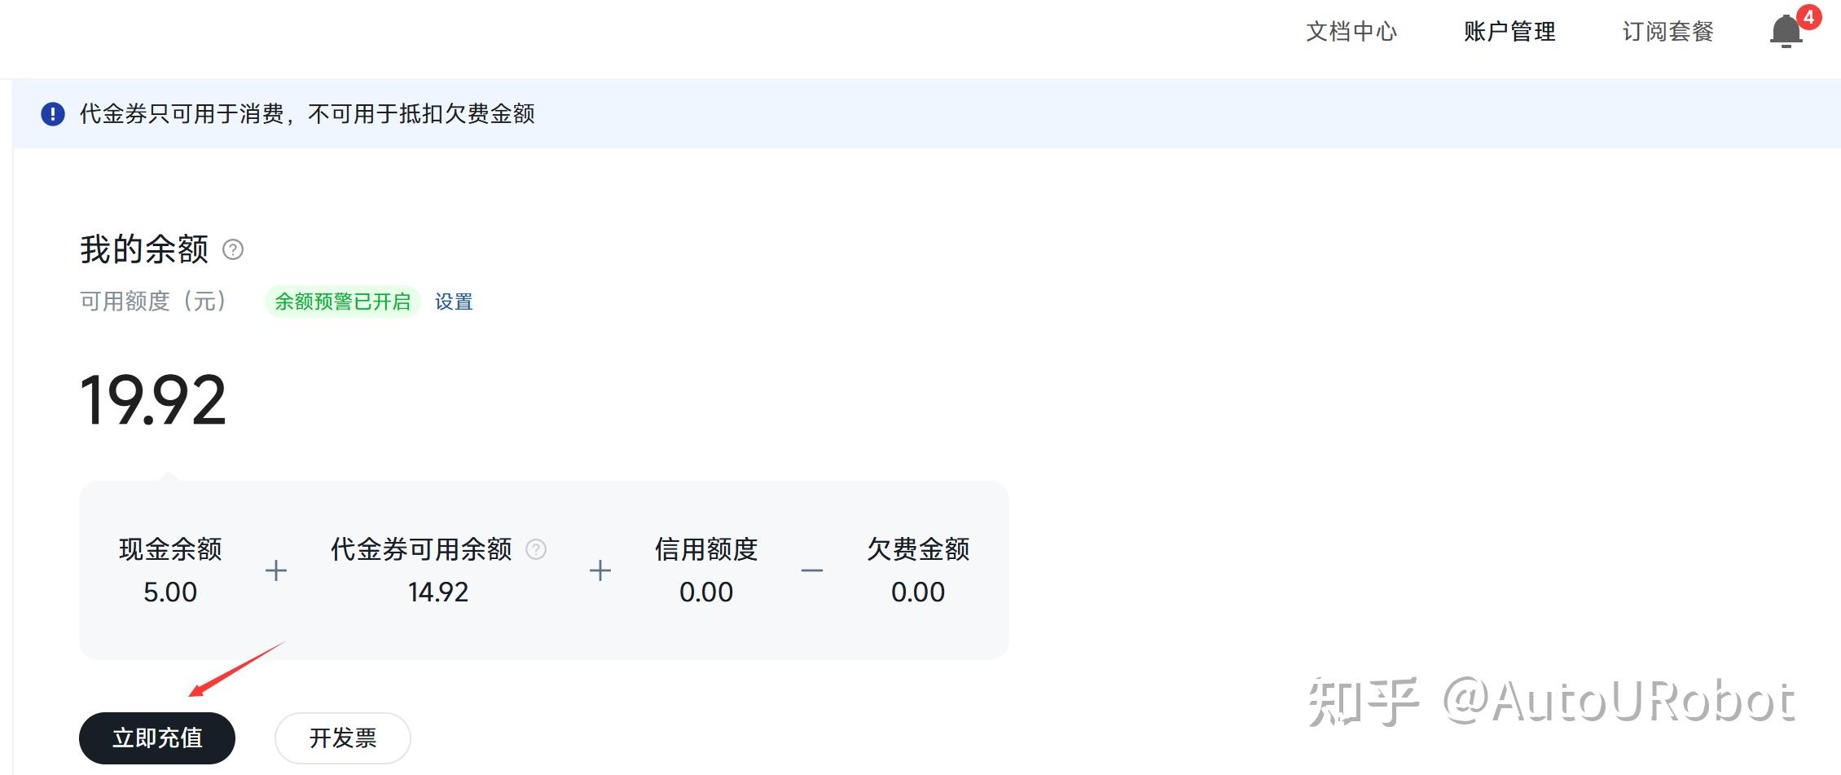Click the 信用额度 0.00 value
The height and width of the screenshot is (775, 1841).
pos(706,592)
